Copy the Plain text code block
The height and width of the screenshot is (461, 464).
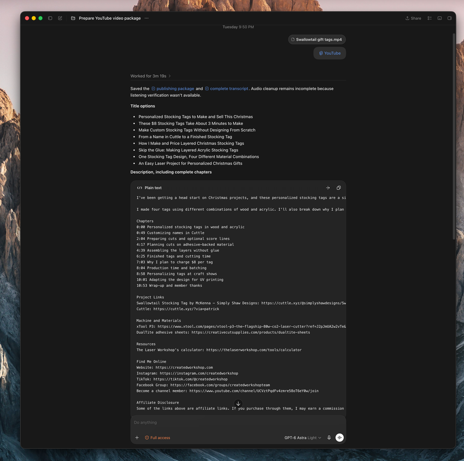pos(339,188)
